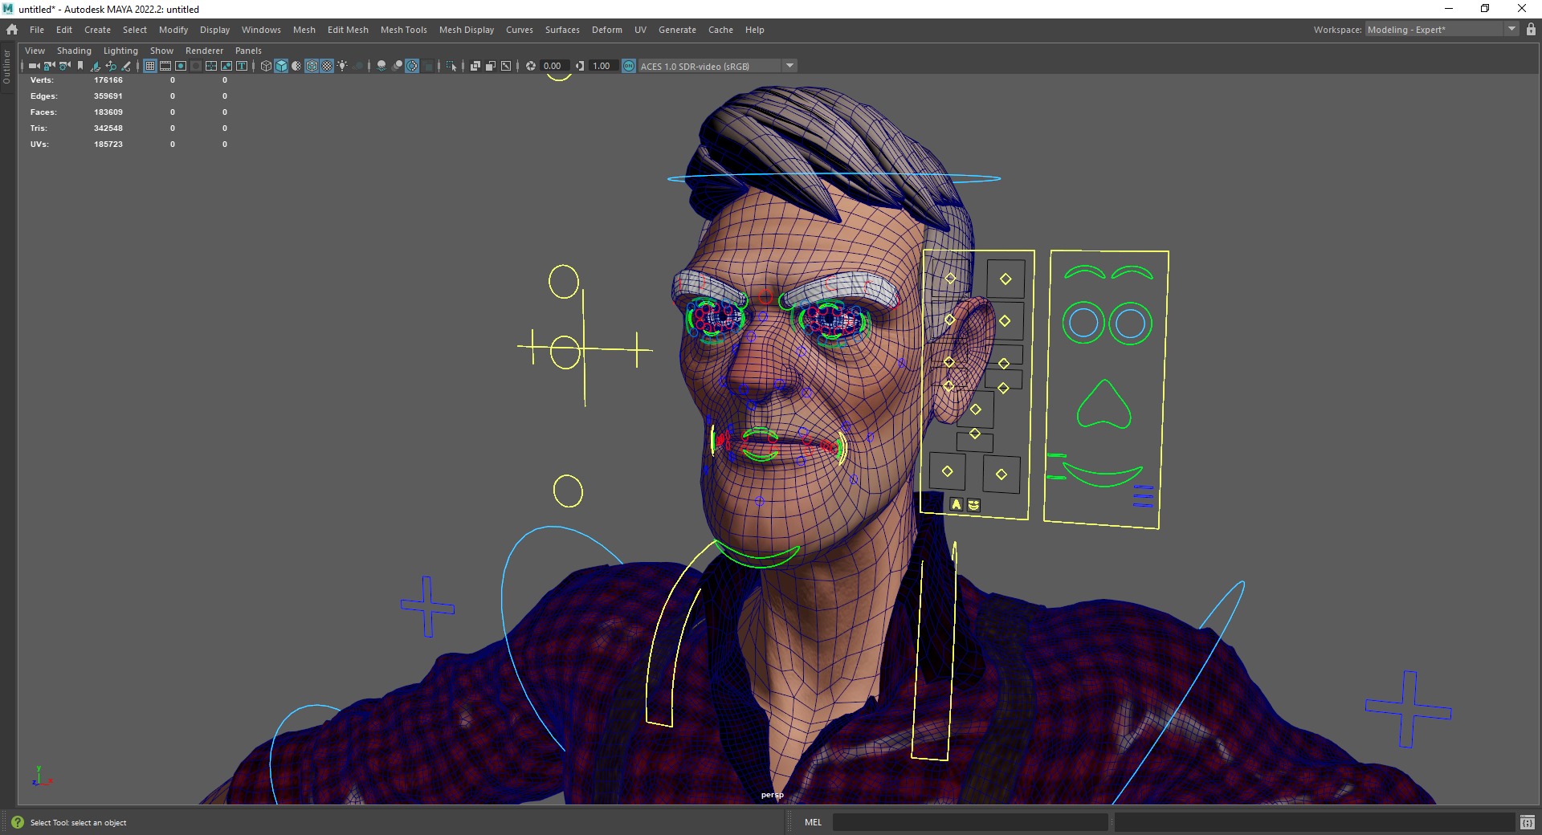1542x835 pixels.
Task: Click the Motion Blur icon
Action: (x=397, y=66)
